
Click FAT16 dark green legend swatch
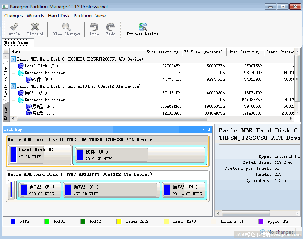coord(83,221)
